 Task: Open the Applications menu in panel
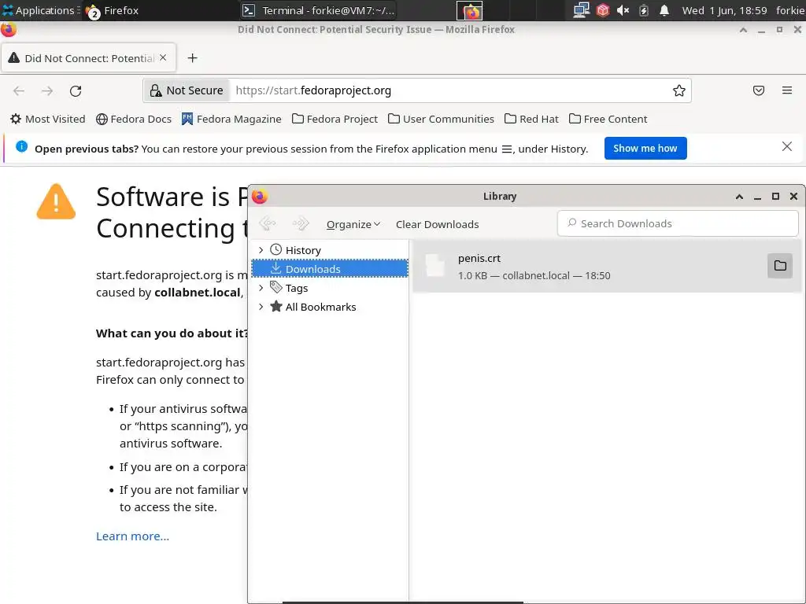click(40, 10)
